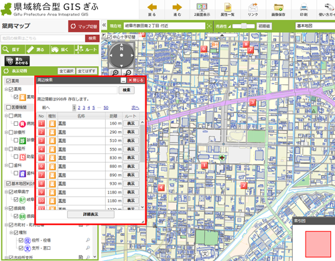Select the route (ルート) tab
Image resolution: width=335 pixels, height=261 pixels.
coord(86,50)
